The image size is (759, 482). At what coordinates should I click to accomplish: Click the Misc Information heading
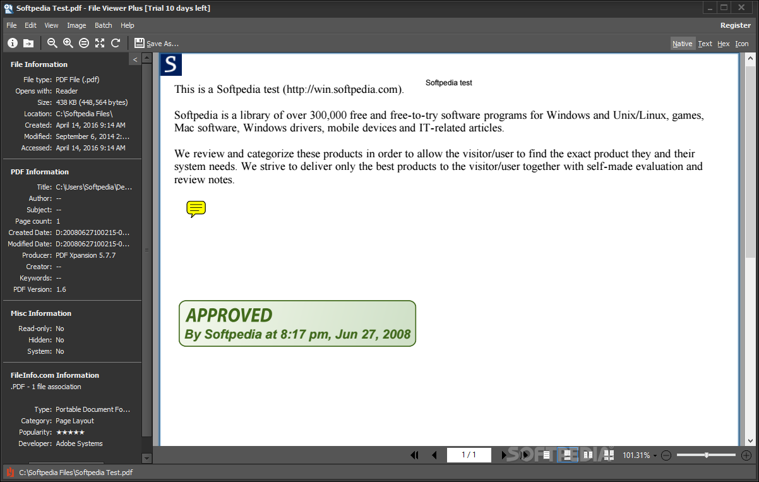tap(41, 313)
